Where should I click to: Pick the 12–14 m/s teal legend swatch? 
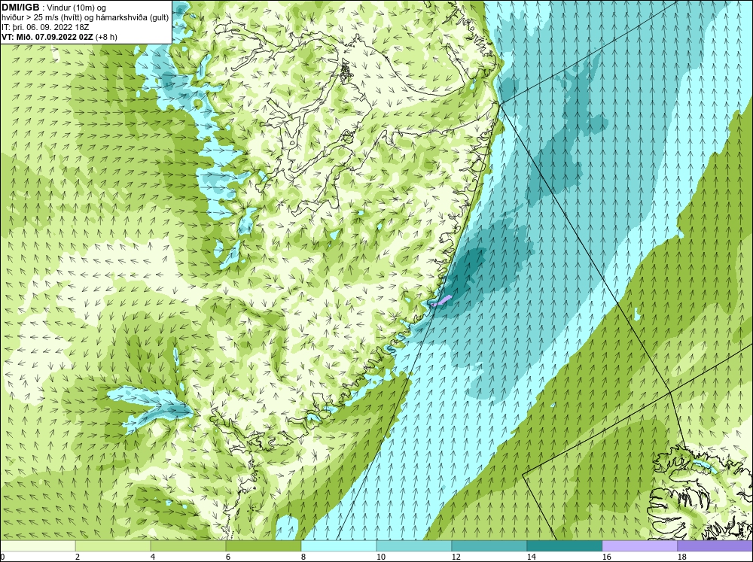489,546
